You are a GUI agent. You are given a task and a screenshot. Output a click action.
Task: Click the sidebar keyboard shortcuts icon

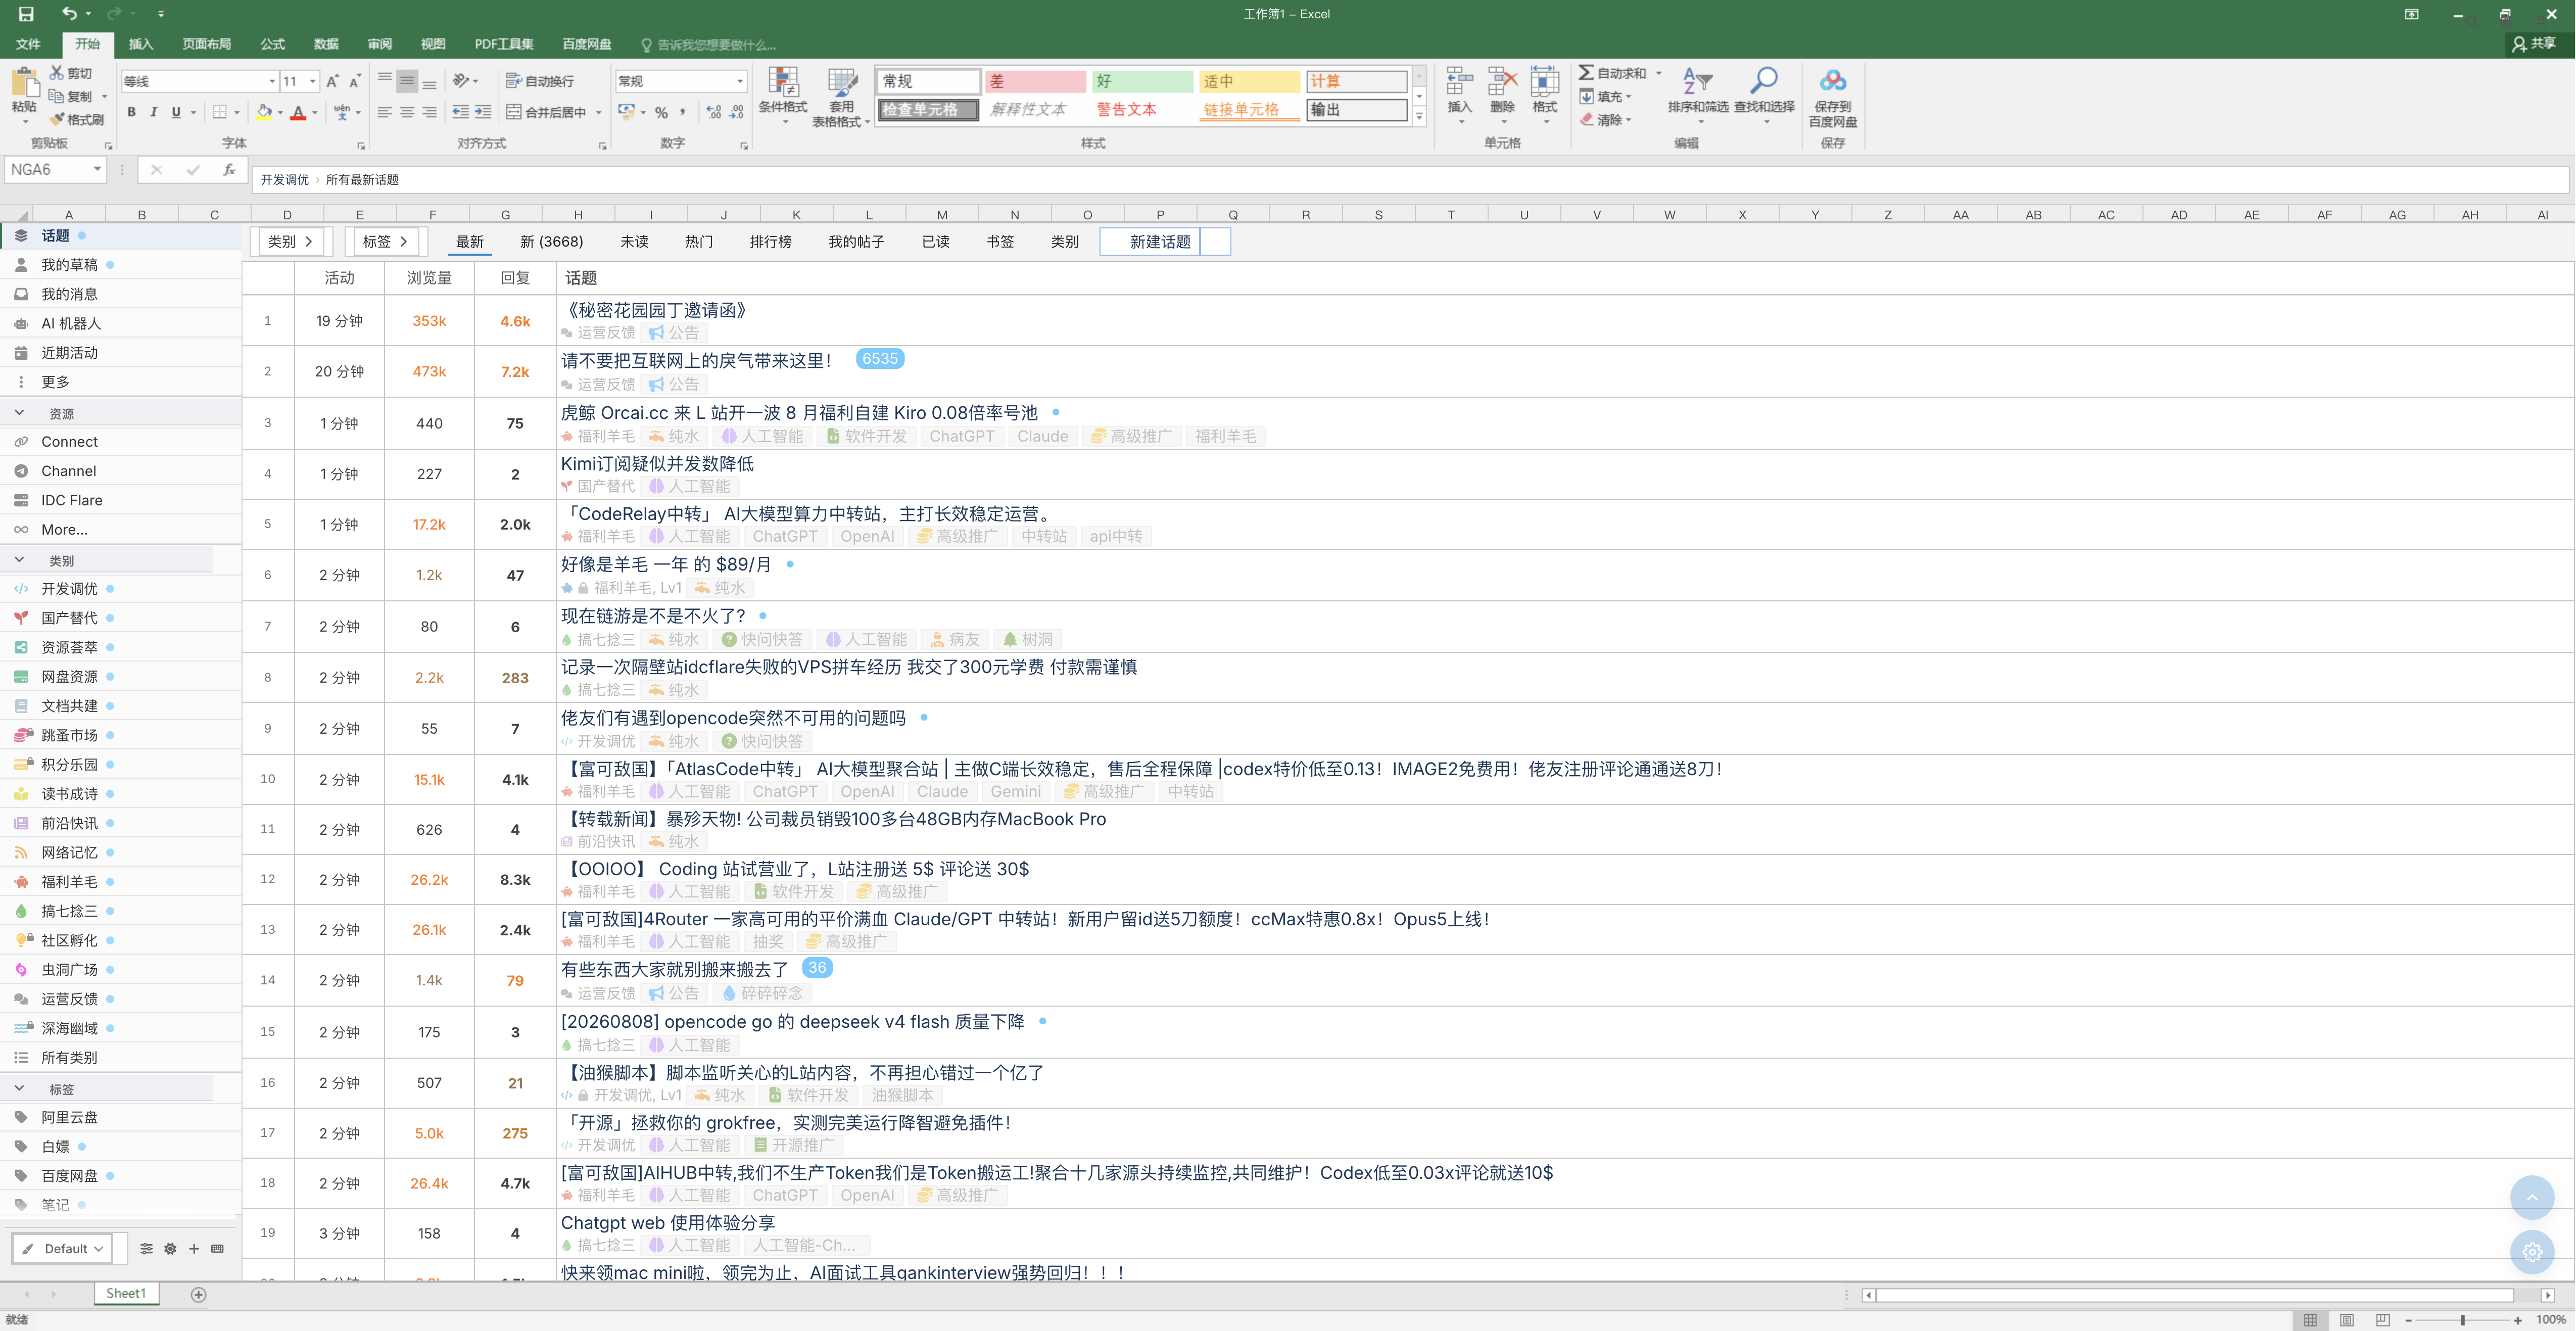pos(217,1248)
